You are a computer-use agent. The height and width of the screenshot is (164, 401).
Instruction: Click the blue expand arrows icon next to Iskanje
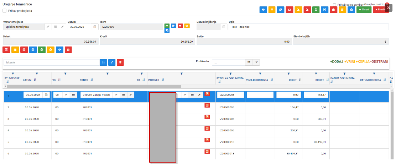[112, 62]
